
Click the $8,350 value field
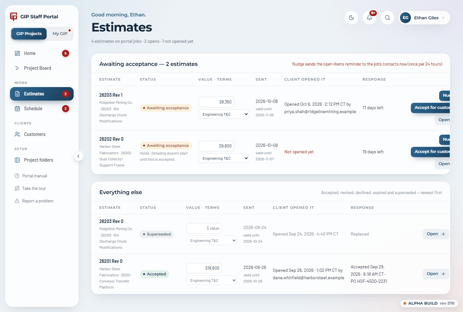tap(216, 102)
